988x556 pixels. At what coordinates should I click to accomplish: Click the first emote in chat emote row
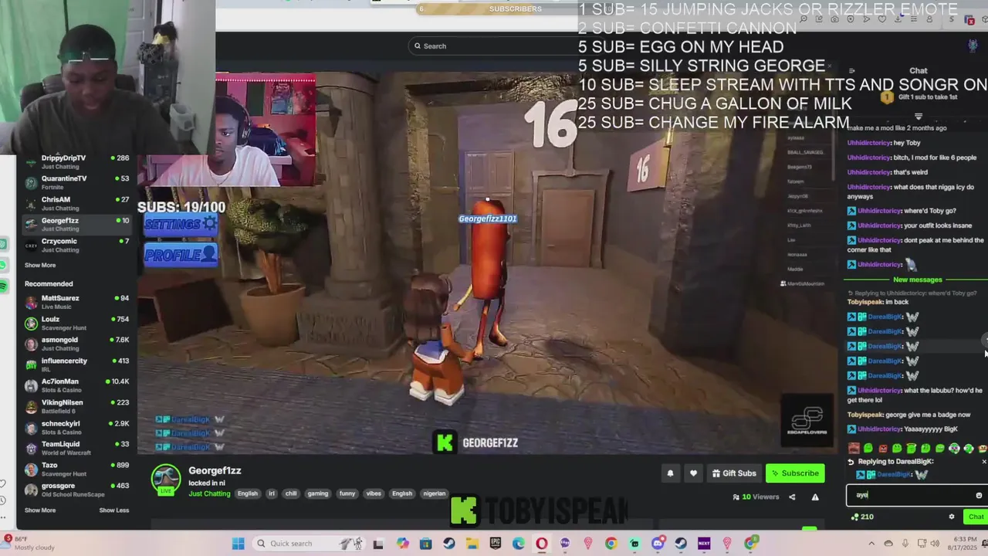coord(854,449)
